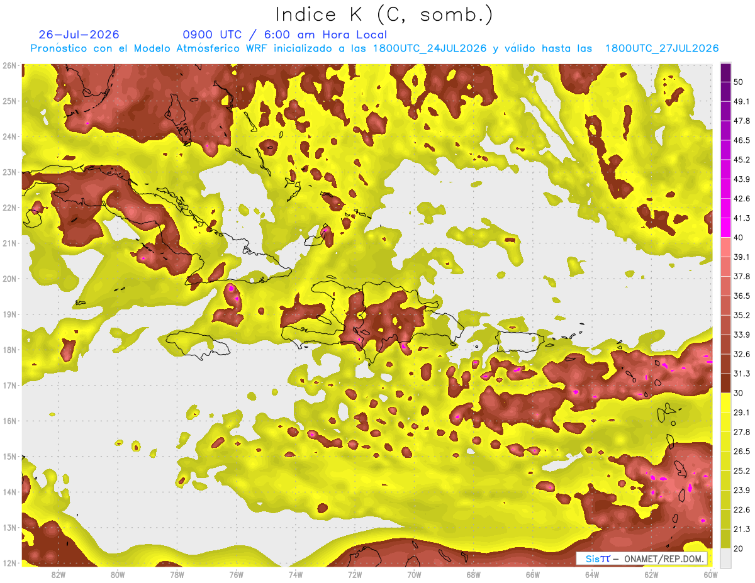Click the 78W longitude label

(x=177, y=575)
